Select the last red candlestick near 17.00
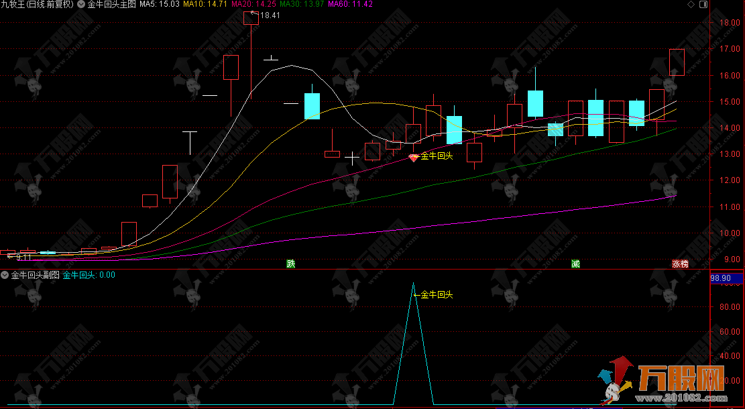The image size is (745, 409). (677, 62)
